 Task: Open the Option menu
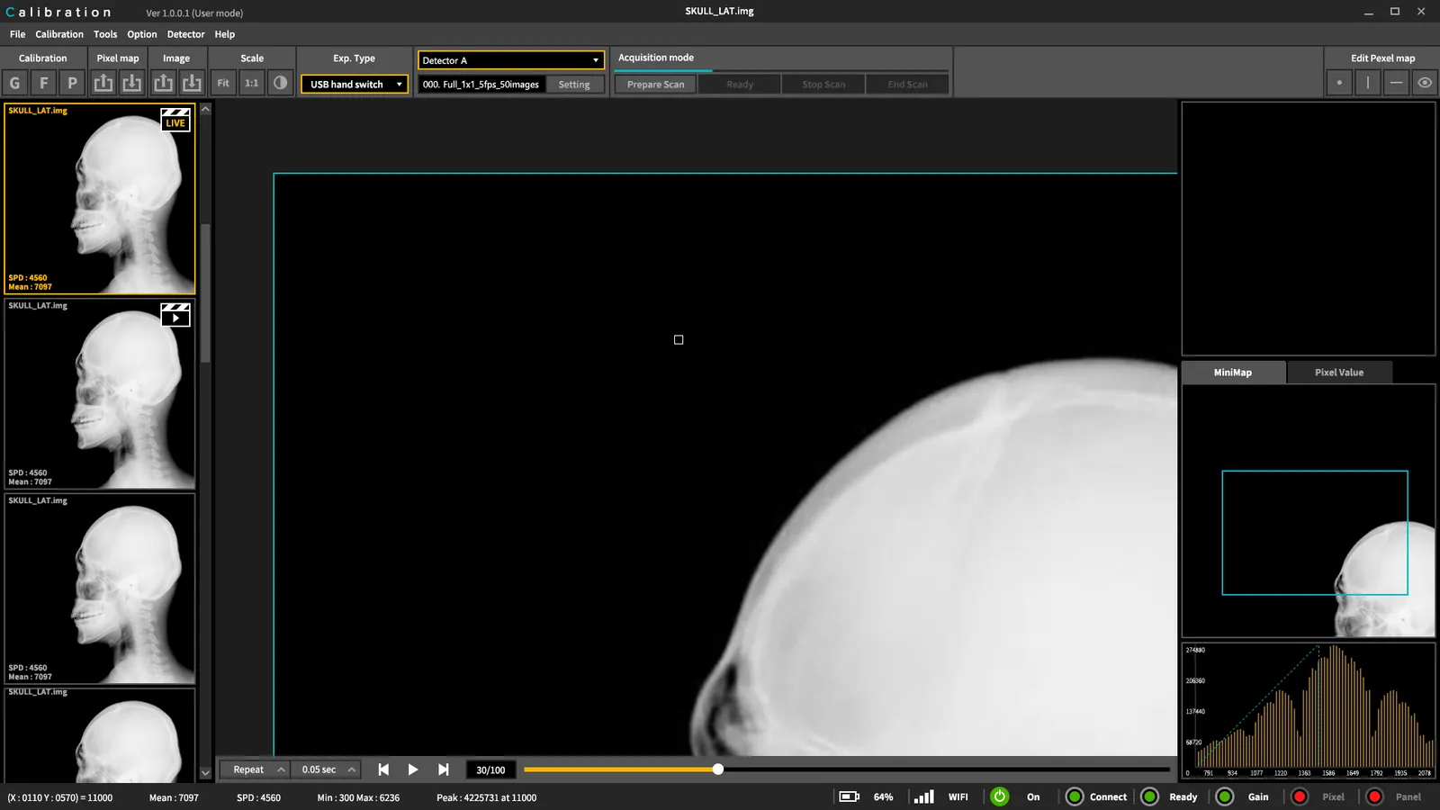[x=142, y=34]
